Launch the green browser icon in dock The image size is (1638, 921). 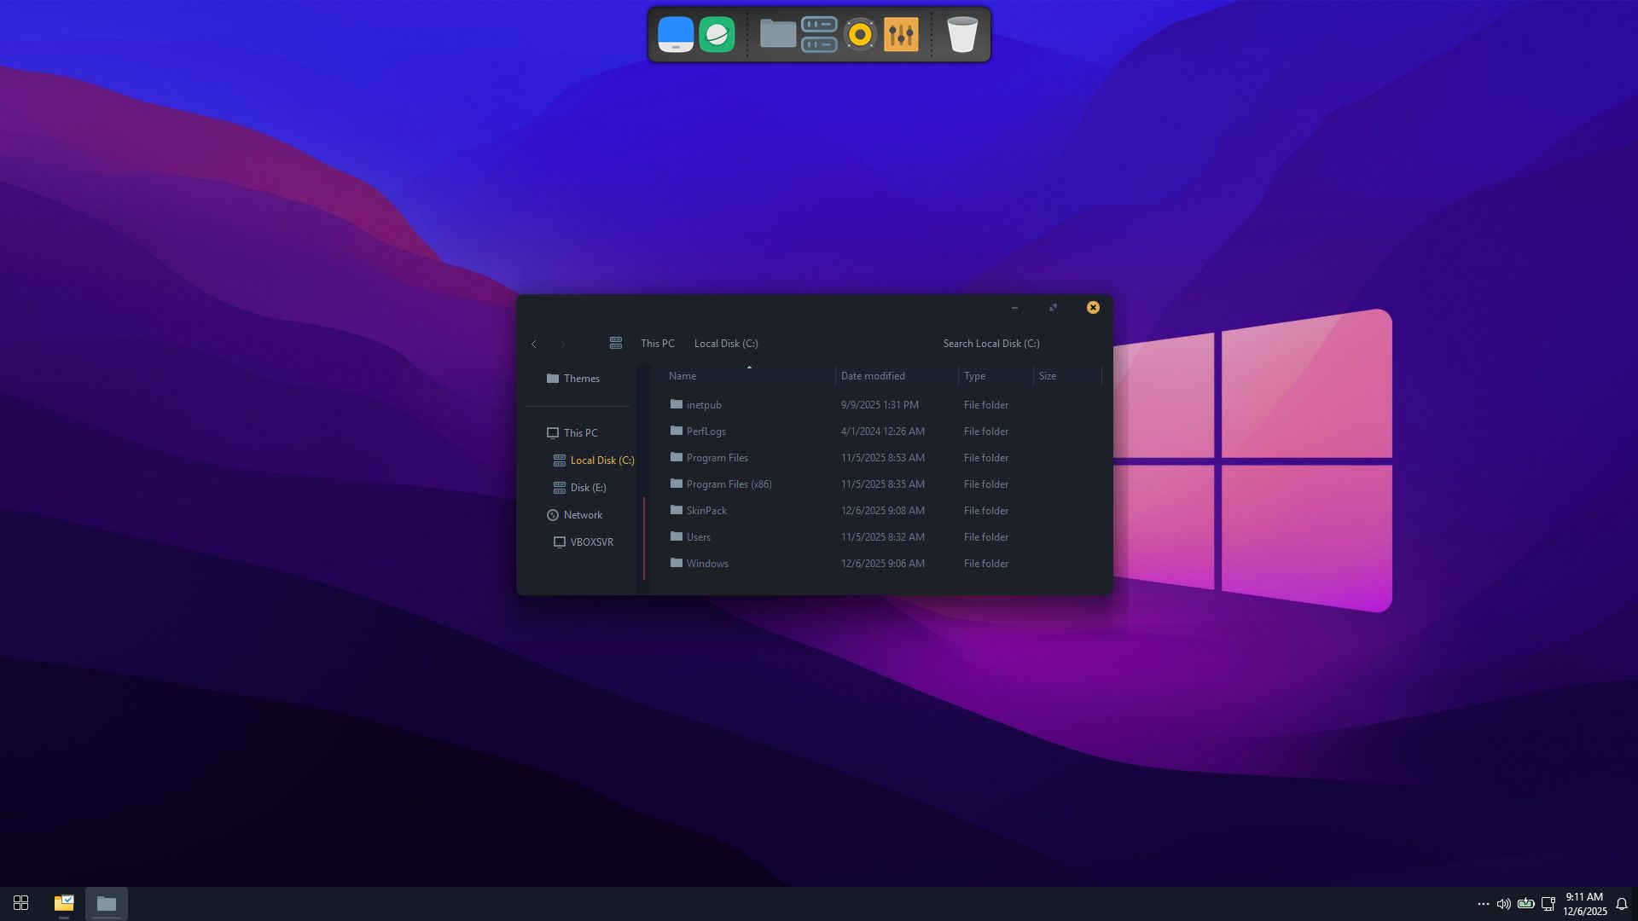(x=717, y=35)
